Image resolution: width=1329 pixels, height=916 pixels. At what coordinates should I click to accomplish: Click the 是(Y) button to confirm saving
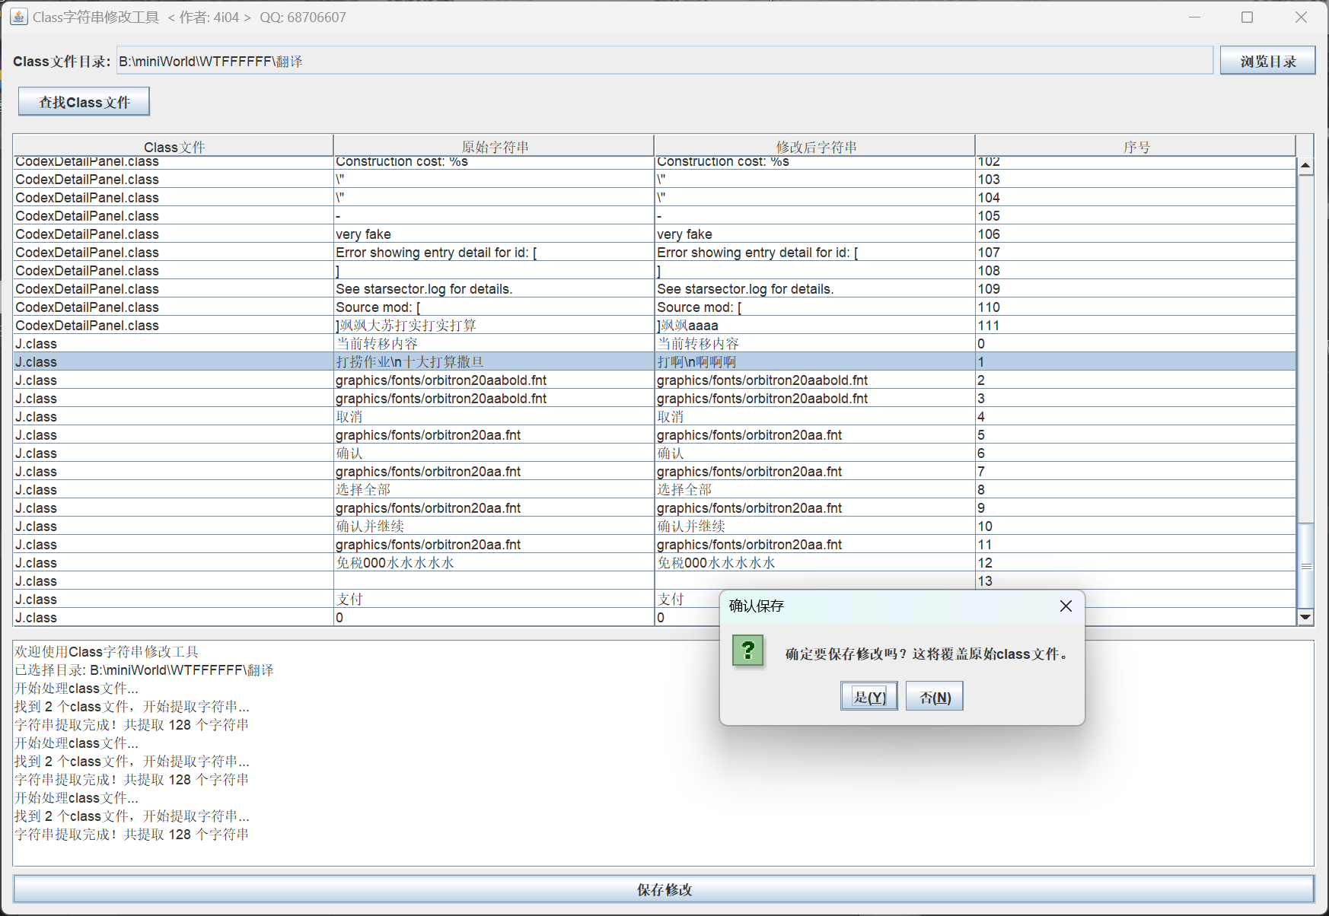click(868, 697)
